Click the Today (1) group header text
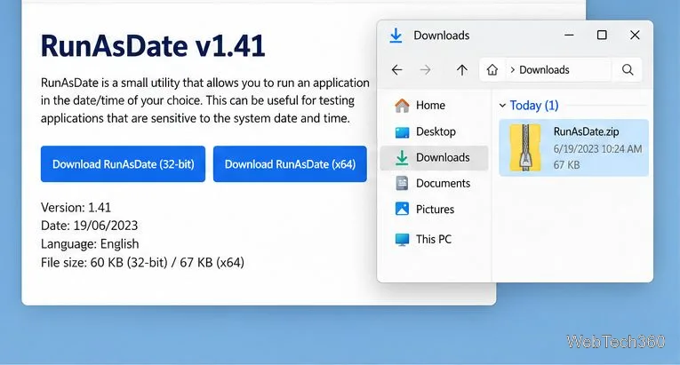This screenshot has width=680, height=365. (534, 106)
